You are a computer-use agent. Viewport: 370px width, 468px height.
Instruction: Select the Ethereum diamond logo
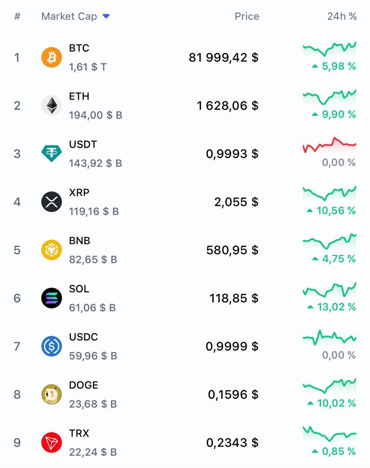pyautogui.click(x=52, y=106)
